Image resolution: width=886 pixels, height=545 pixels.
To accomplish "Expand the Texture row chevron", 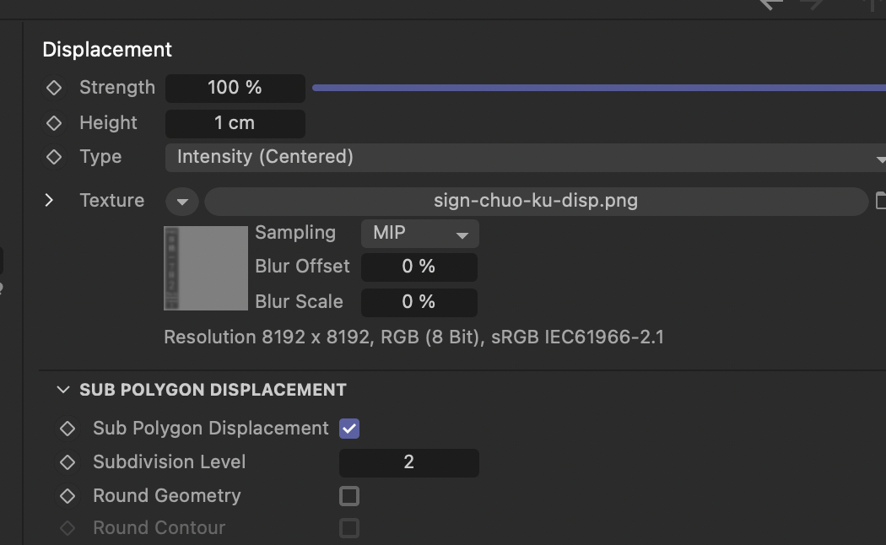I will coord(49,201).
